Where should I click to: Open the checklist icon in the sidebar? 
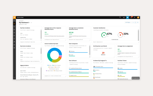[14, 33]
